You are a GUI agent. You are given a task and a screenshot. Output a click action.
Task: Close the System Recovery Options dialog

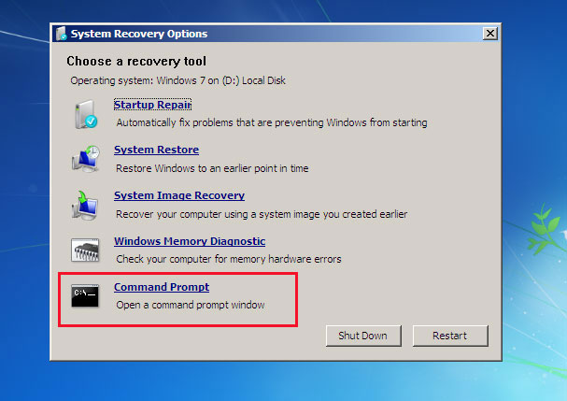point(490,34)
